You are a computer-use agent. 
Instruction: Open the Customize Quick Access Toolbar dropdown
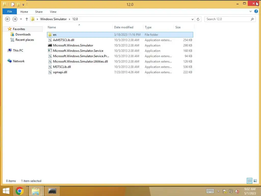23,5
